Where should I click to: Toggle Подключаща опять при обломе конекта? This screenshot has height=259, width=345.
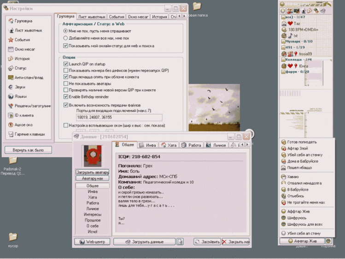click(x=65, y=77)
